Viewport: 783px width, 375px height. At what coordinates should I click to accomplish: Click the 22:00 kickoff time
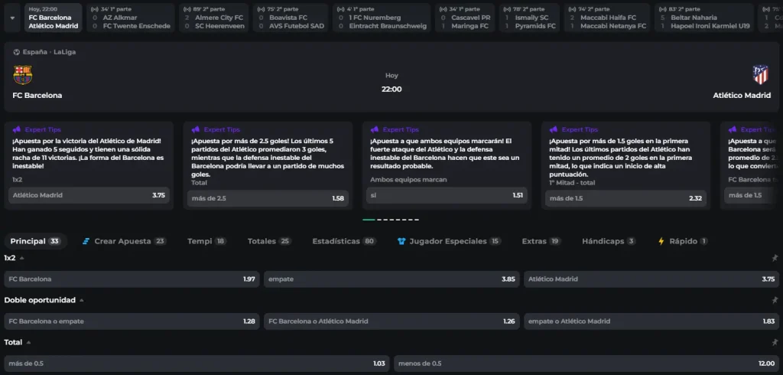[391, 90]
